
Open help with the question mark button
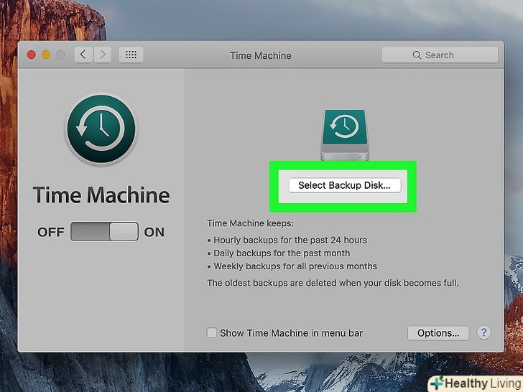(484, 332)
